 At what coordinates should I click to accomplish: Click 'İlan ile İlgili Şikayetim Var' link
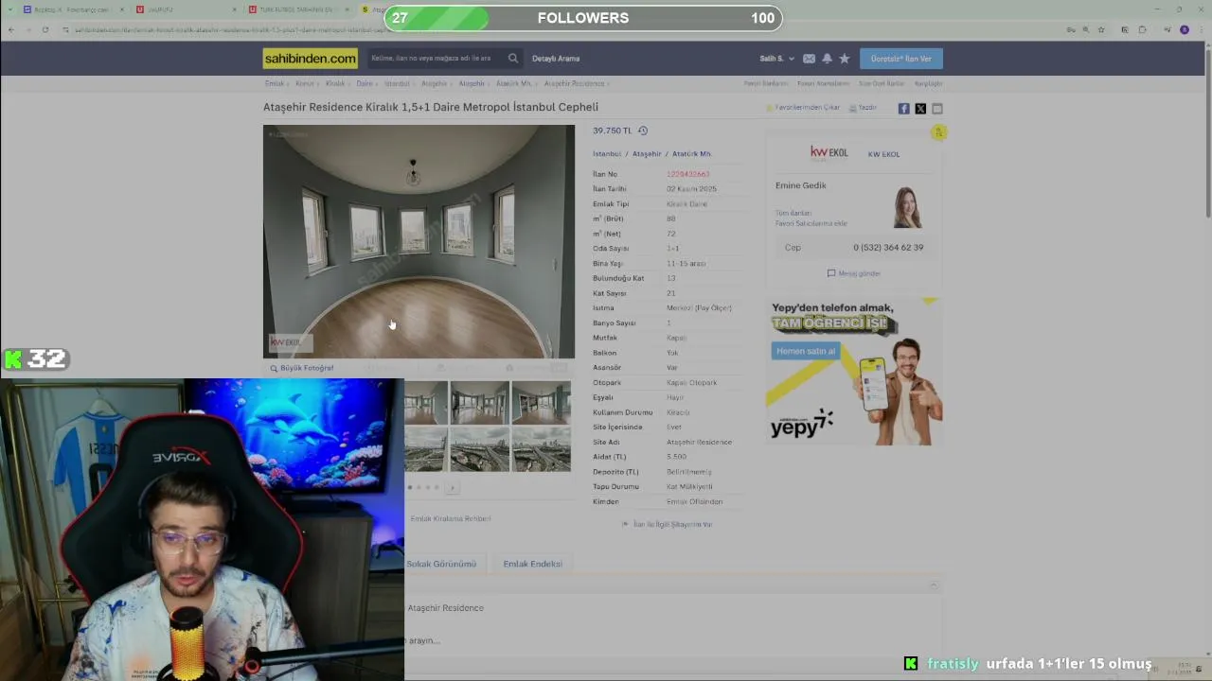coord(668,524)
